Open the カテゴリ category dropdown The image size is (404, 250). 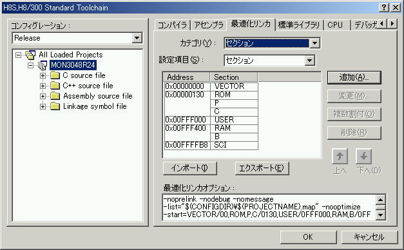coord(314,43)
